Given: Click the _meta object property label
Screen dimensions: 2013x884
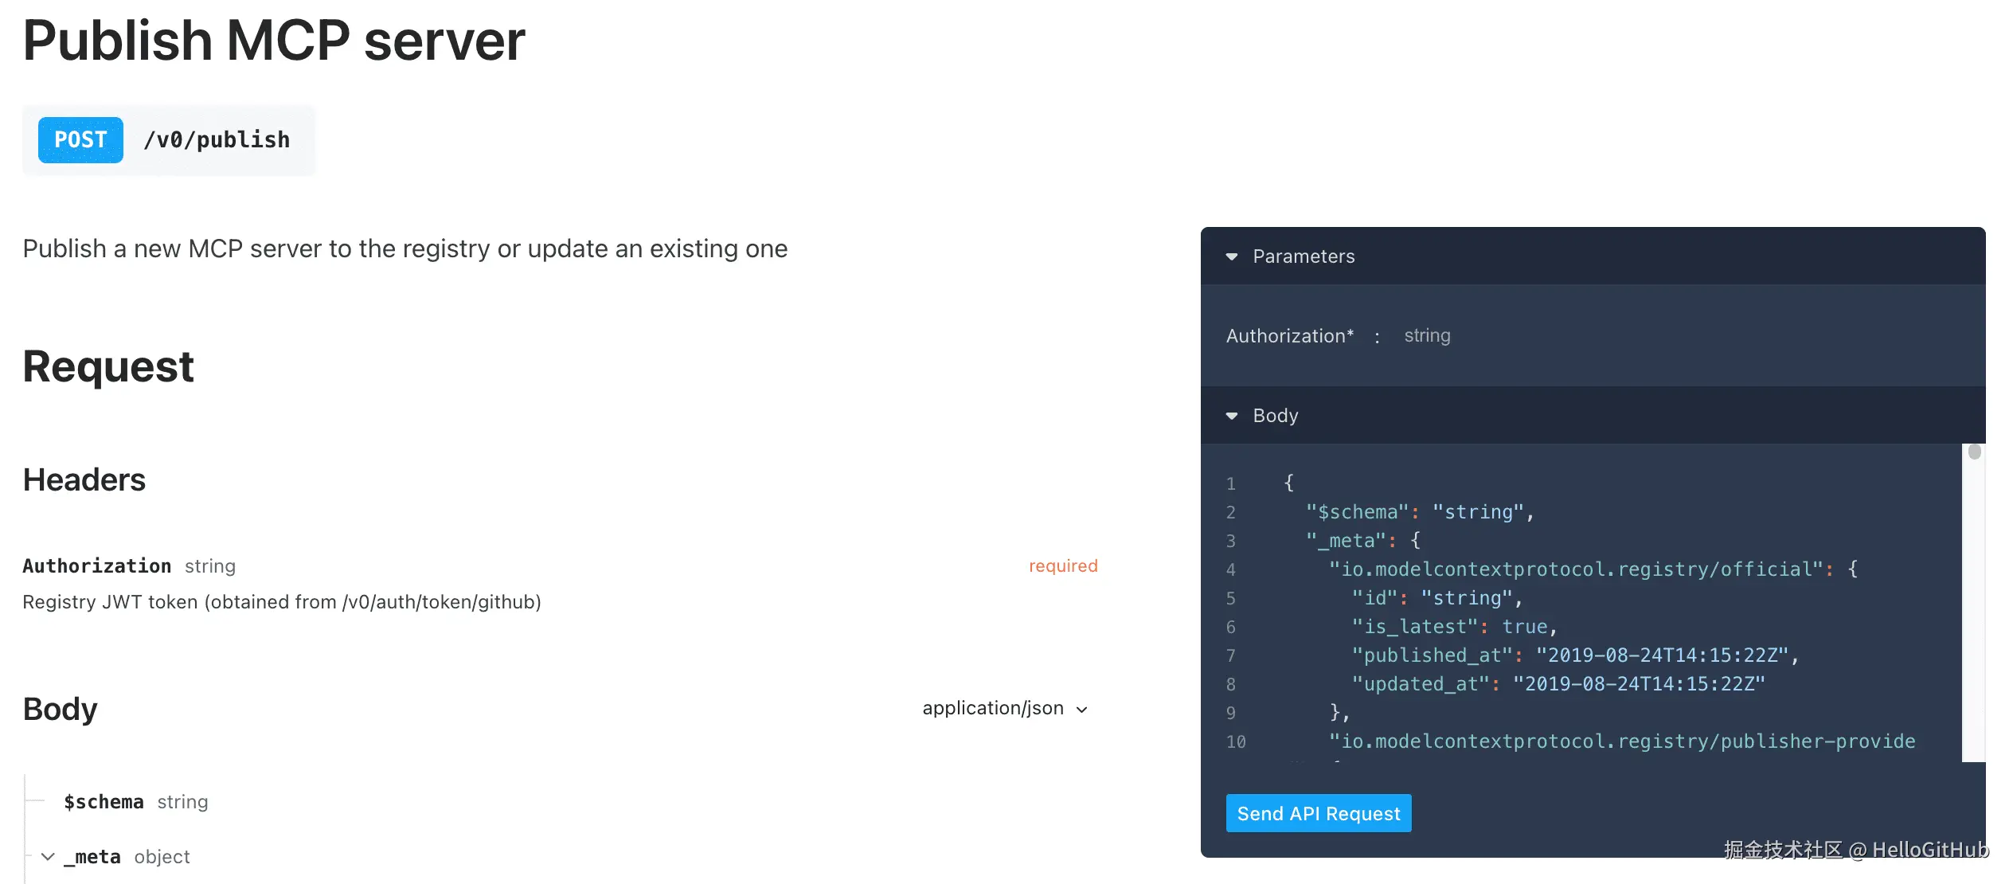Looking at the screenshot, I should click(92, 857).
